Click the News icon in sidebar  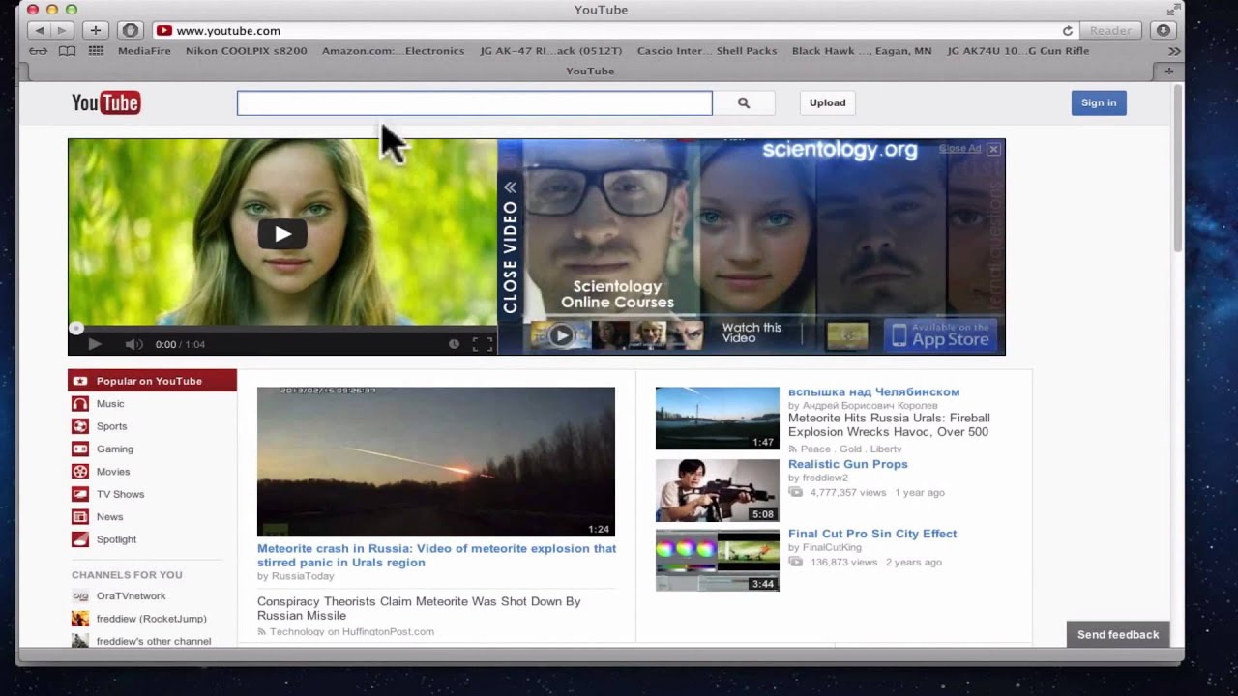80,517
